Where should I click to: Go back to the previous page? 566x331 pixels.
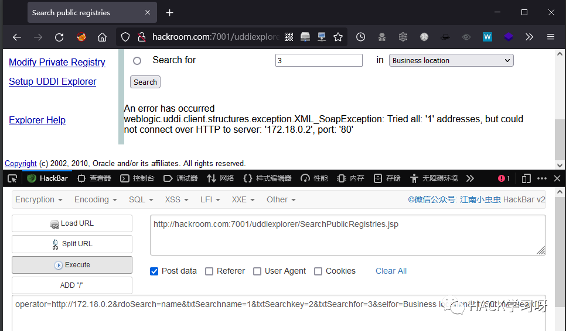(x=17, y=37)
